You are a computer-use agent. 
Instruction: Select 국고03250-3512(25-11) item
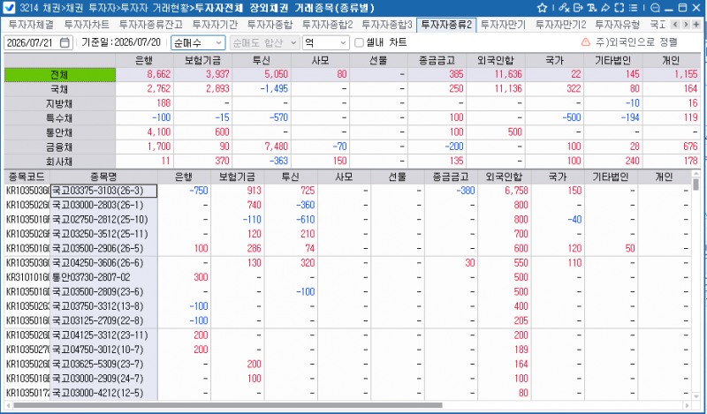103,234
